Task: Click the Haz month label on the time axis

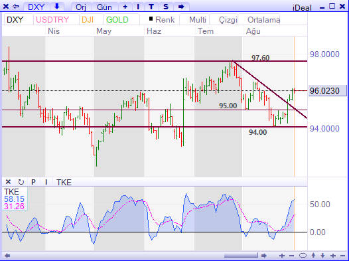Action: coord(154,31)
